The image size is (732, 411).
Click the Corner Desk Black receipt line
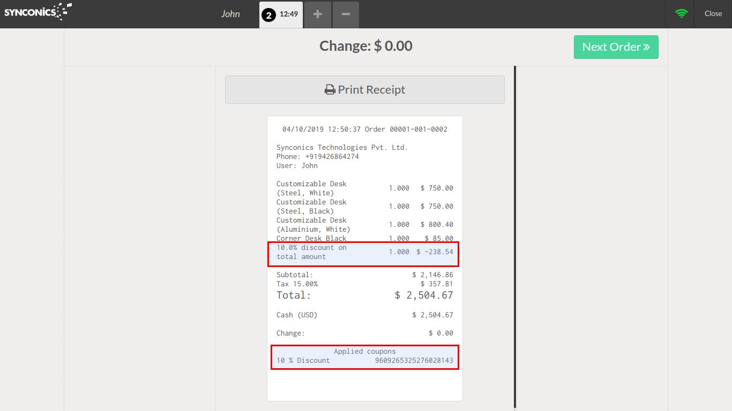click(364, 239)
